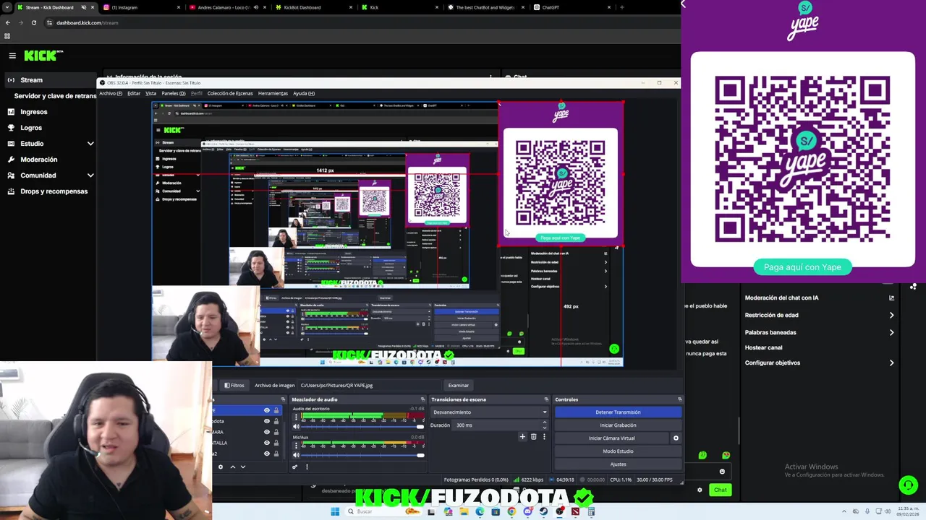This screenshot has width=926, height=520.
Task: Go back in the browser
Action: (8, 22)
